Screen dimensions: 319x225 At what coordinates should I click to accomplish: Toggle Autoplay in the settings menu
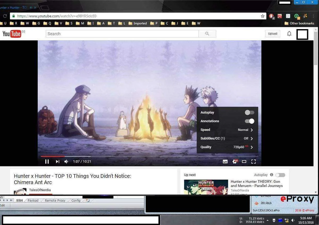point(249,112)
